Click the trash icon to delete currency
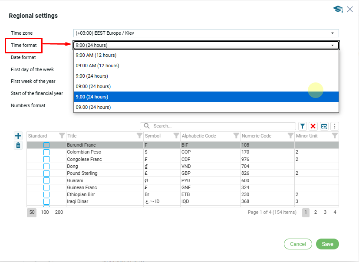 pyautogui.click(x=18, y=145)
